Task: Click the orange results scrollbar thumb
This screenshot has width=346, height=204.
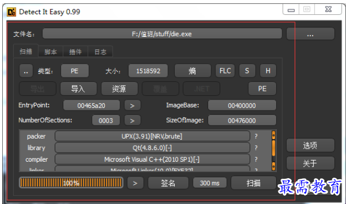Action: tap(274, 148)
